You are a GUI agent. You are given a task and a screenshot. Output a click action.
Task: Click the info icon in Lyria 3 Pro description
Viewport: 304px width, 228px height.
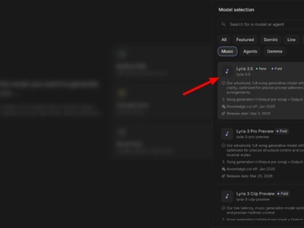tap(223, 145)
